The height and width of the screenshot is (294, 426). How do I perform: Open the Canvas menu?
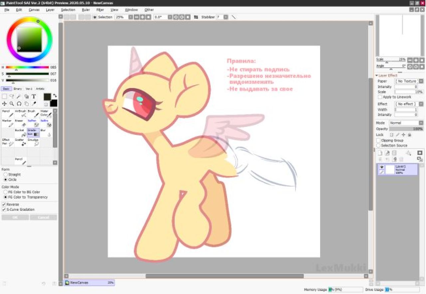[x=34, y=10]
